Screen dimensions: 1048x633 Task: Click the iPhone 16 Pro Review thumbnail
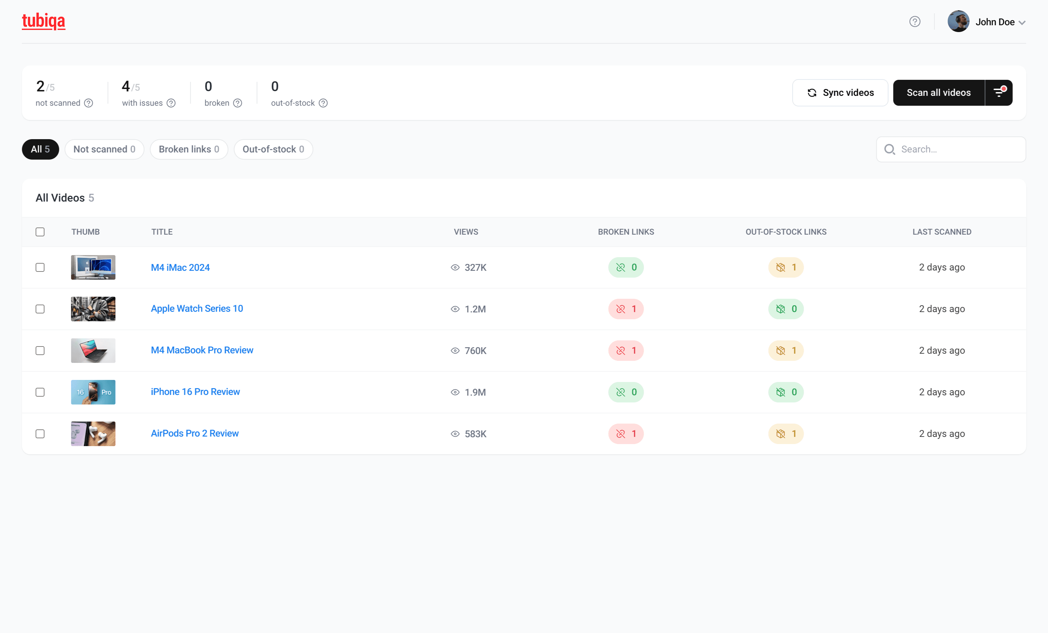click(x=93, y=392)
